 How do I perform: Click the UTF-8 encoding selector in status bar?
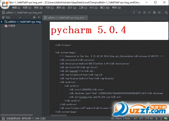click(x=149, y=119)
